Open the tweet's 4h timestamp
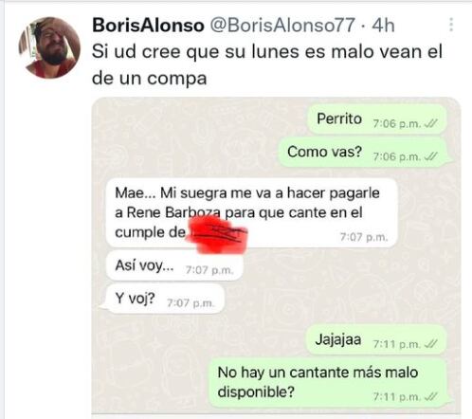Screen dimensions: 472x419 click(x=383, y=25)
